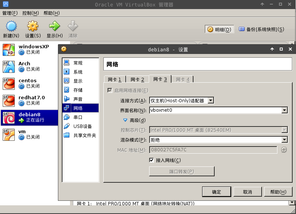The image size is (296, 214).
Task: Open USB设备 settings plug icon
Action: coord(67,126)
